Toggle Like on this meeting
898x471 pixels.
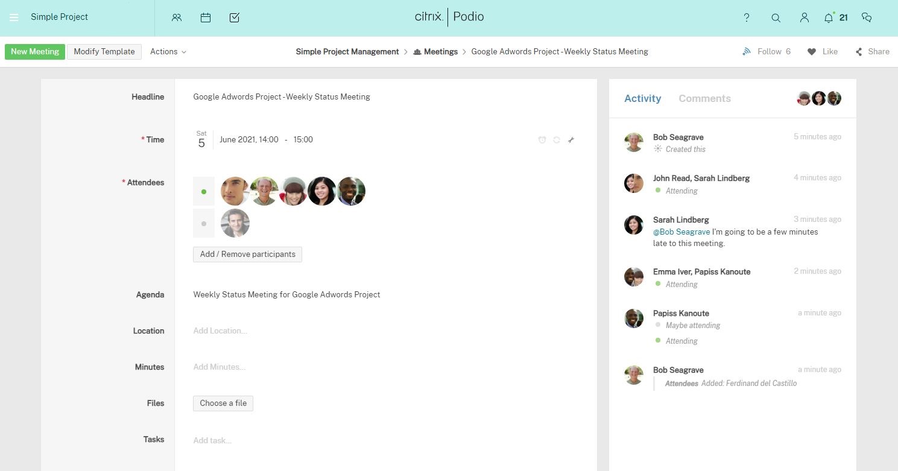pos(823,52)
